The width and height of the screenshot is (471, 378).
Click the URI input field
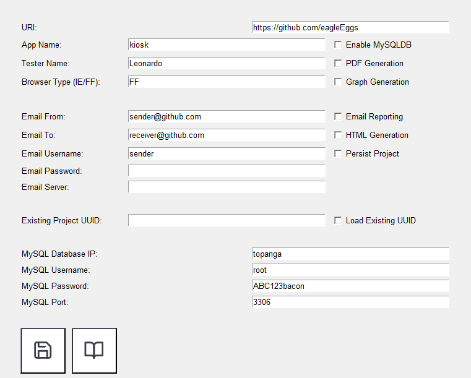click(350, 27)
